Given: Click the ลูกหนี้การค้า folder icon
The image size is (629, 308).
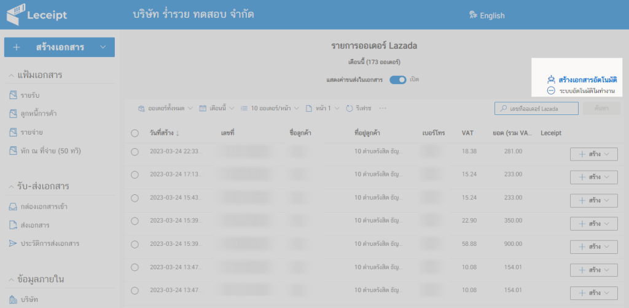Looking at the screenshot, I should 12,114.
